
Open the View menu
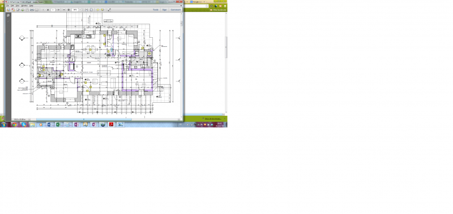[18, 6]
